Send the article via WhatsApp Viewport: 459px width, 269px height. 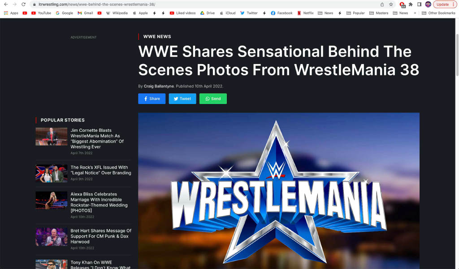click(x=213, y=99)
